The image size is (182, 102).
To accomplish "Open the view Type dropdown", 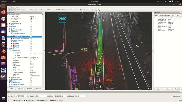I will (166, 15).
